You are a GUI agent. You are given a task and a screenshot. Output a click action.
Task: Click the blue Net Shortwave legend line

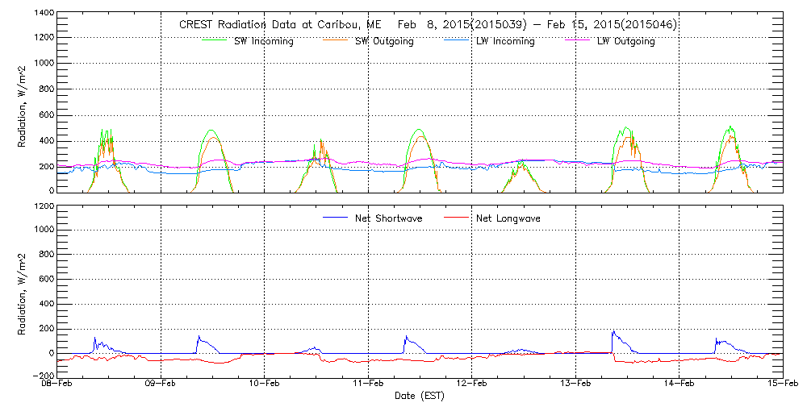coord(334,218)
